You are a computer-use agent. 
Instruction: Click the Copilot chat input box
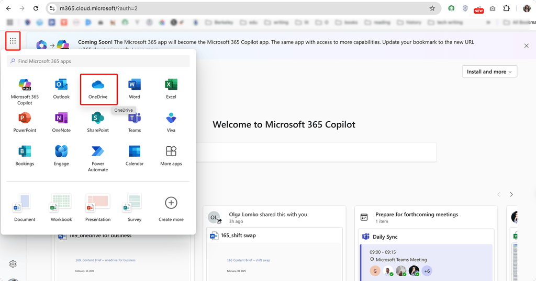(316, 152)
